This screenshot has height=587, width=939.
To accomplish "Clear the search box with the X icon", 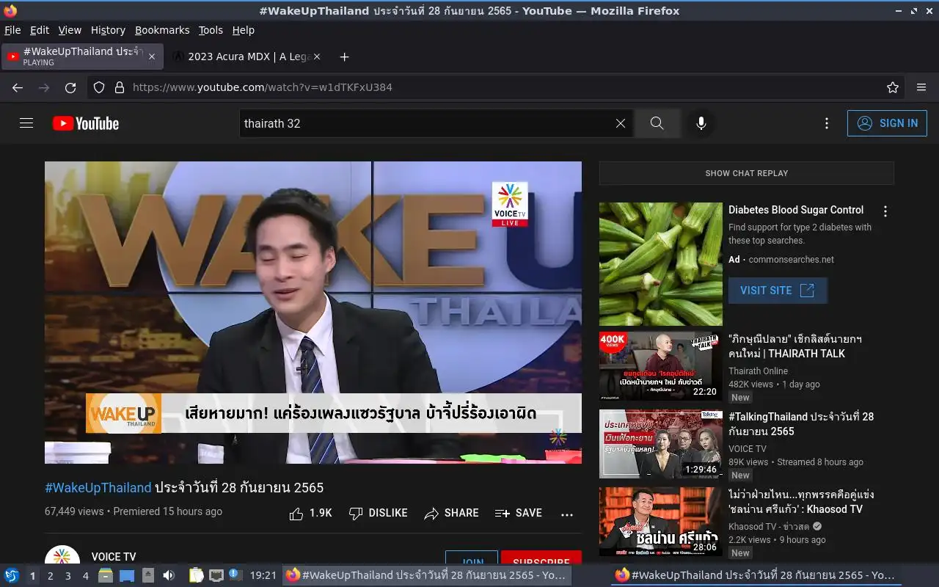I will pos(621,123).
